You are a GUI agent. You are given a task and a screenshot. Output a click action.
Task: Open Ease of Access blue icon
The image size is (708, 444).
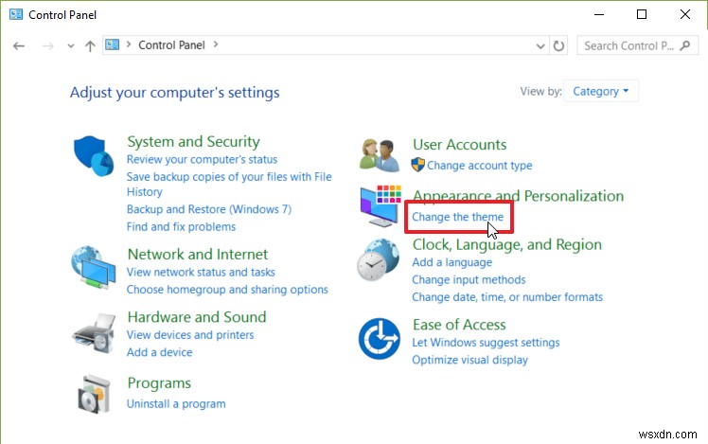click(380, 339)
